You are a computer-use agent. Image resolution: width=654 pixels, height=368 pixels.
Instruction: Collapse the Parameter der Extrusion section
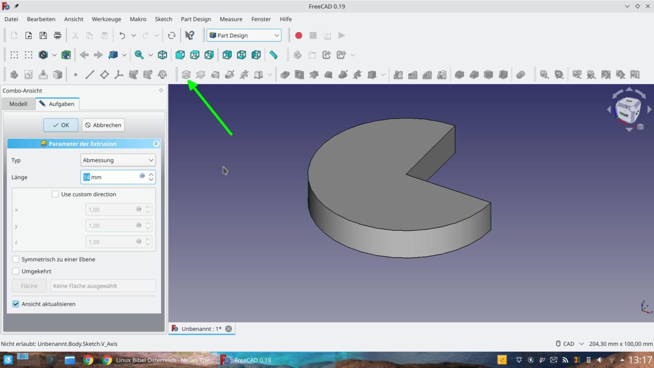click(156, 144)
